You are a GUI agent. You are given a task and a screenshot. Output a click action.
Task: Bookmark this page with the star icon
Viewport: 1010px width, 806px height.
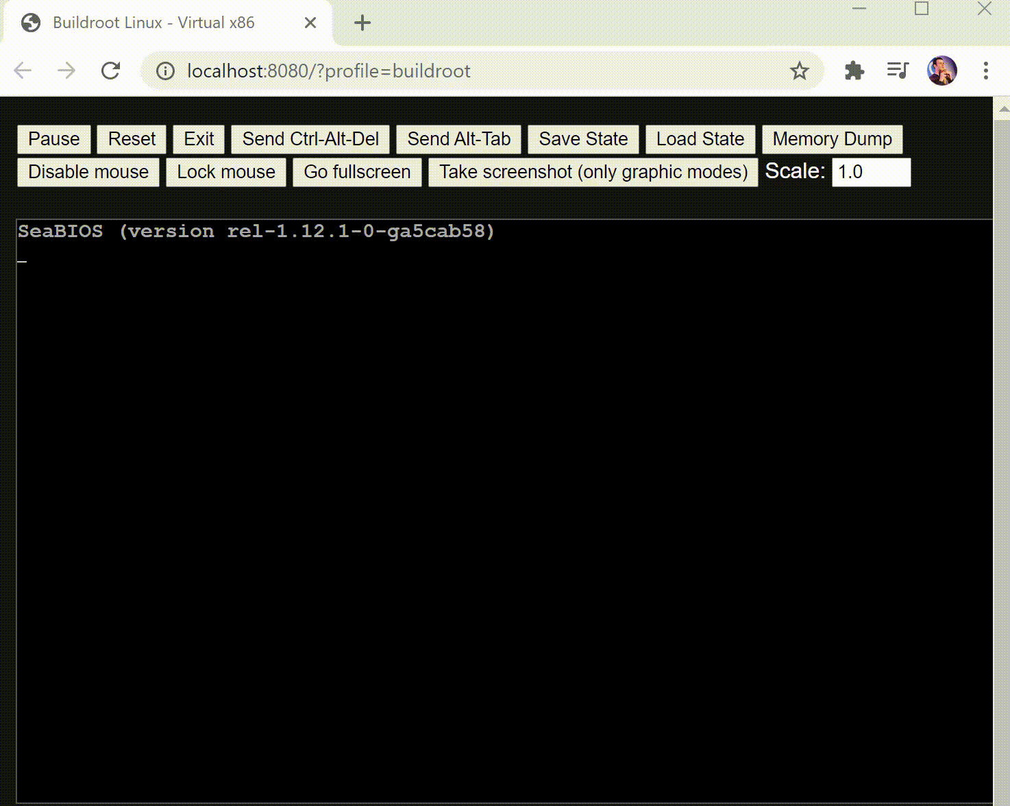[x=799, y=71]
